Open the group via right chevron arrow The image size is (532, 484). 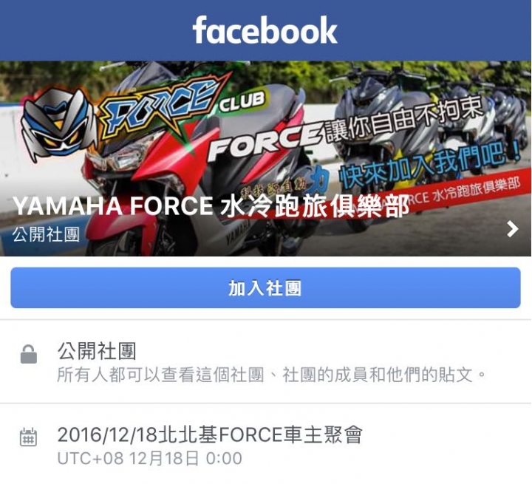[512, 229]
